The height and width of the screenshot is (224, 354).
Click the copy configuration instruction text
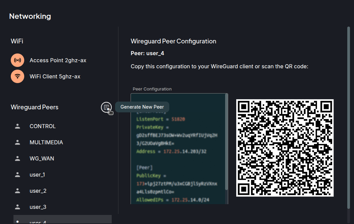click(x=219, y=67)
